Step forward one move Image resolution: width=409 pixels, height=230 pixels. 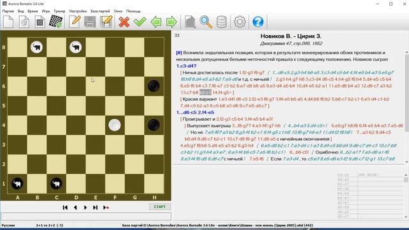85,207
